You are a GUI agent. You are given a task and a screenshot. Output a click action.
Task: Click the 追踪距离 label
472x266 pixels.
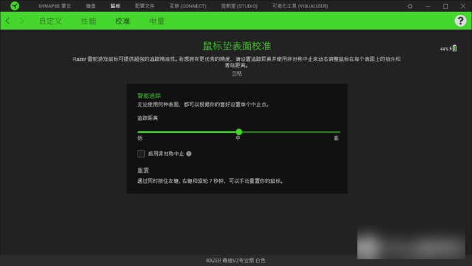tap(148, 118)
